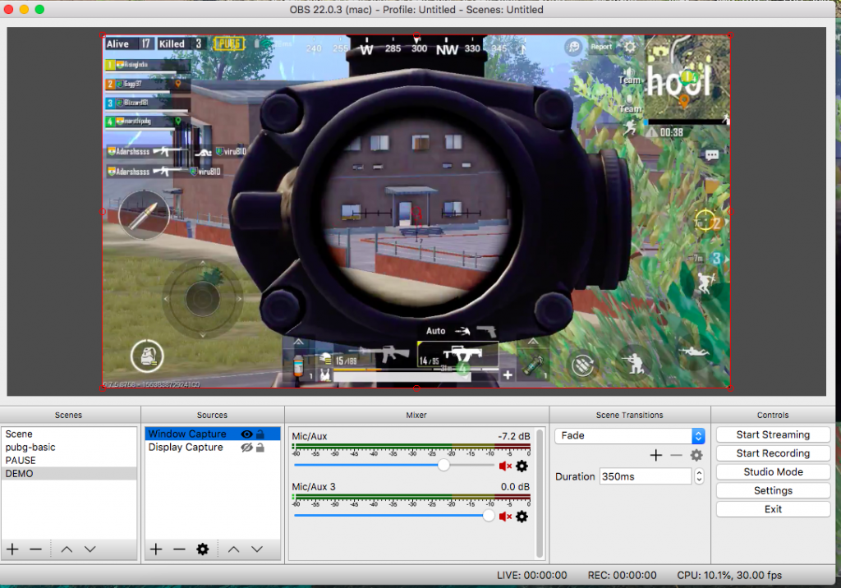Click the Duration 350ms input field
Viewport: 841px width, 588px height.
click(646, 476)
